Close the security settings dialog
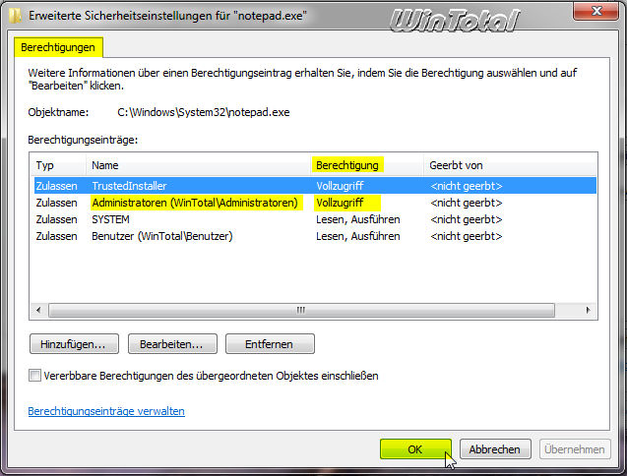 pos(596,11)
